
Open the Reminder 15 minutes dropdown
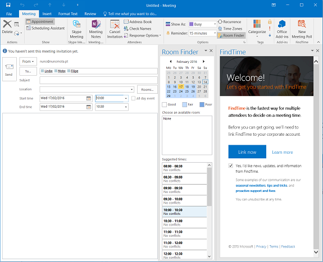[x=215, y=33]
